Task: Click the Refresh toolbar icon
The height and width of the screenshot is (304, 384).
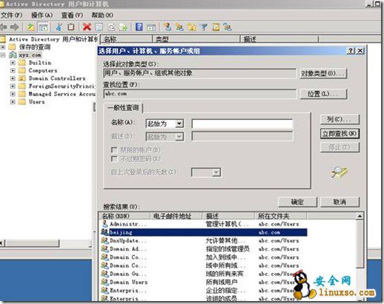Action: pos(111,27)
